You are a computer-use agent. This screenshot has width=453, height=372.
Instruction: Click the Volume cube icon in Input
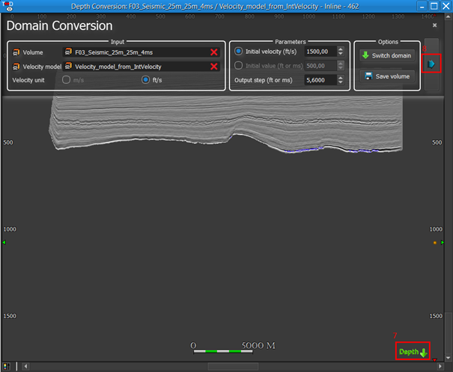tap(16, 52)
